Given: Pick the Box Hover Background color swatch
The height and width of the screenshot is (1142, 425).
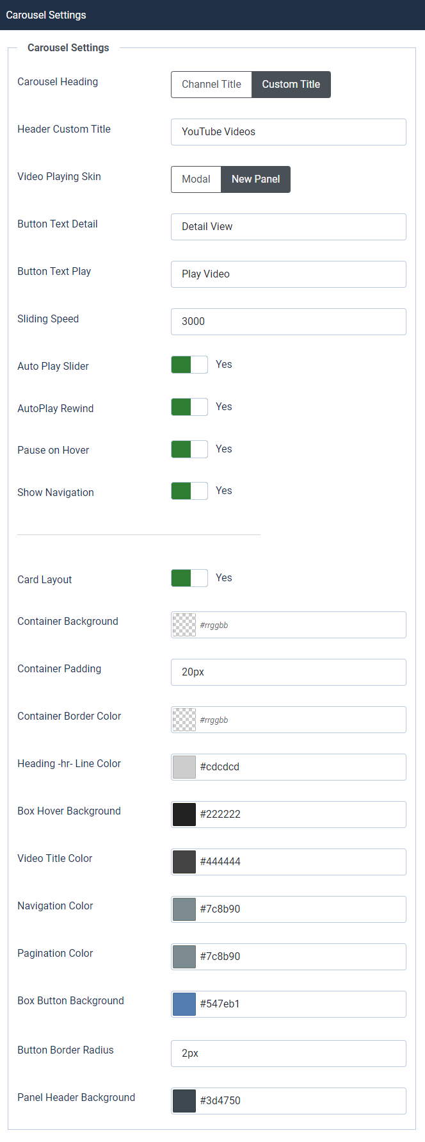Looking at the screenshot, I should tap(184, 815).
